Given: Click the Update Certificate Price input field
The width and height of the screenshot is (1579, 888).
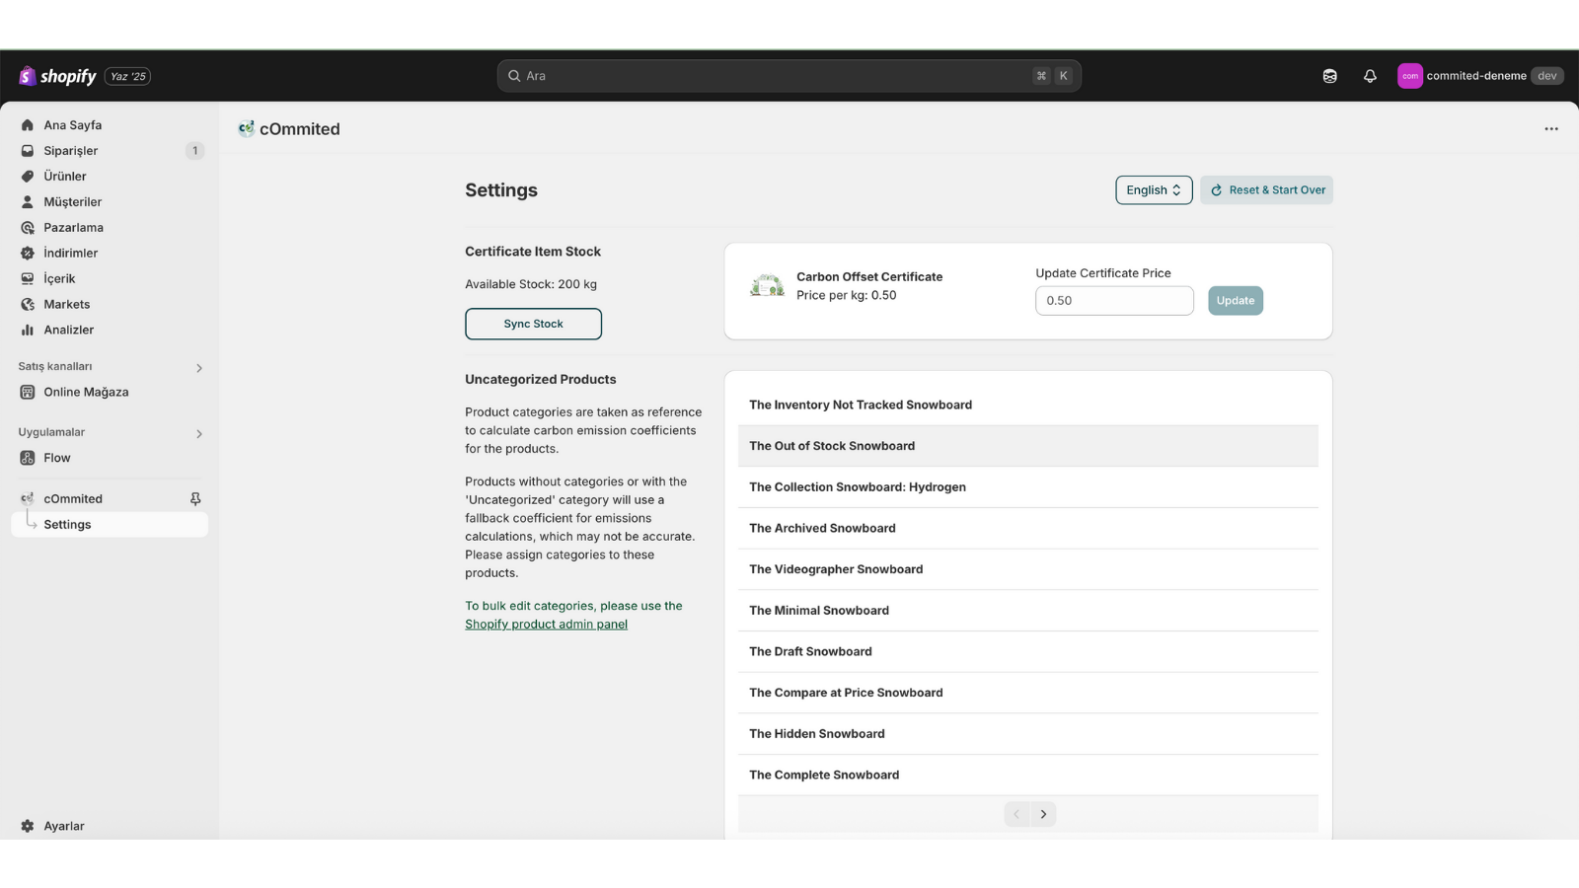Looking at the screenshot, I should click(1114, 301).
